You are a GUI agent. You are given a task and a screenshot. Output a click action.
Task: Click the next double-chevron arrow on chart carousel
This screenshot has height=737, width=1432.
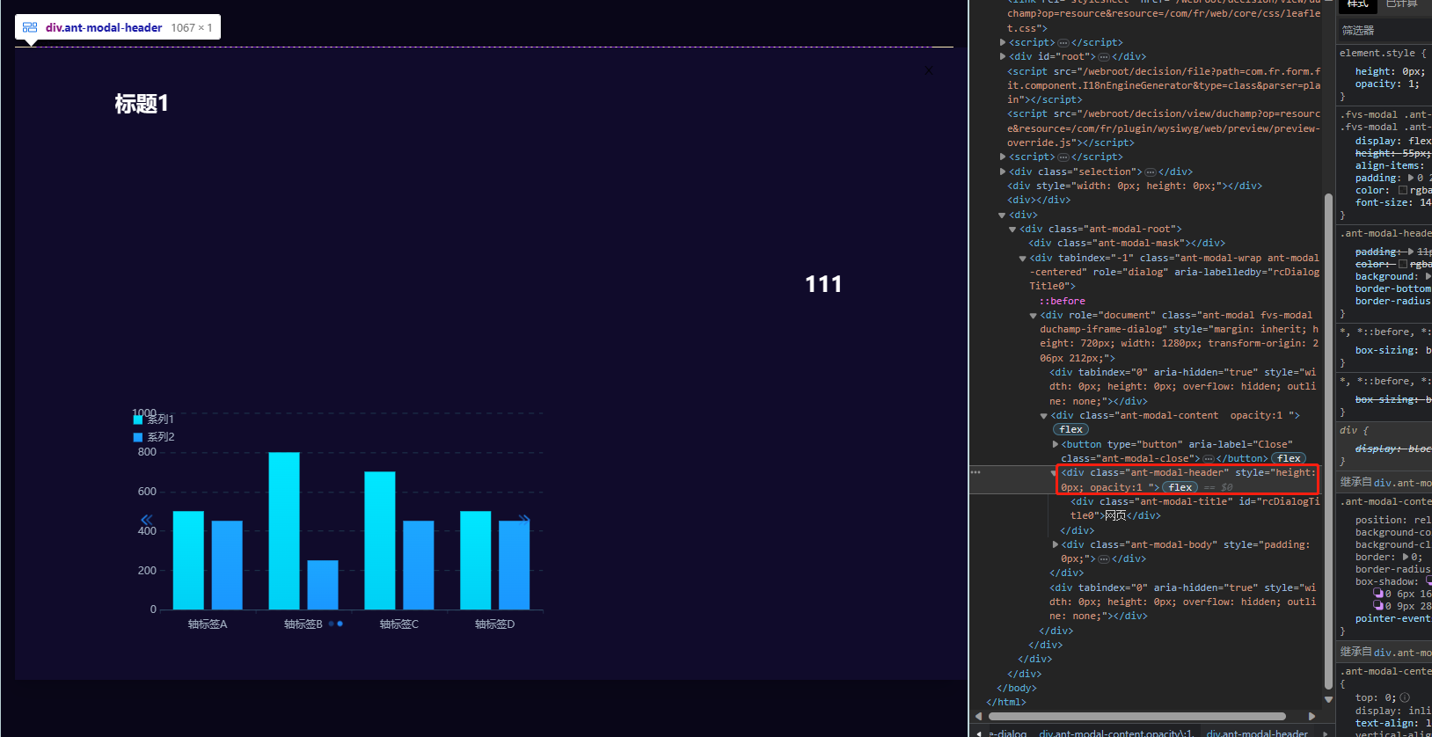coord(524,520)
